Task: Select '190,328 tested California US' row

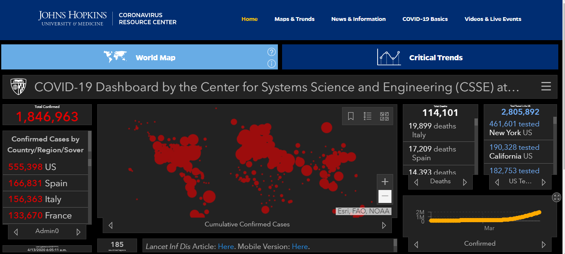Action: click(x=519, y=151)
